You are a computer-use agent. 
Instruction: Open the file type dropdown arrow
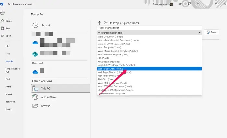[x=200, y=33]
